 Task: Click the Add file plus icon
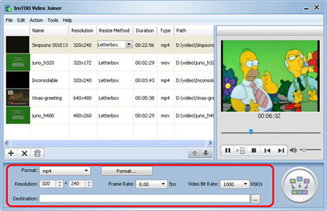(11, 153)
